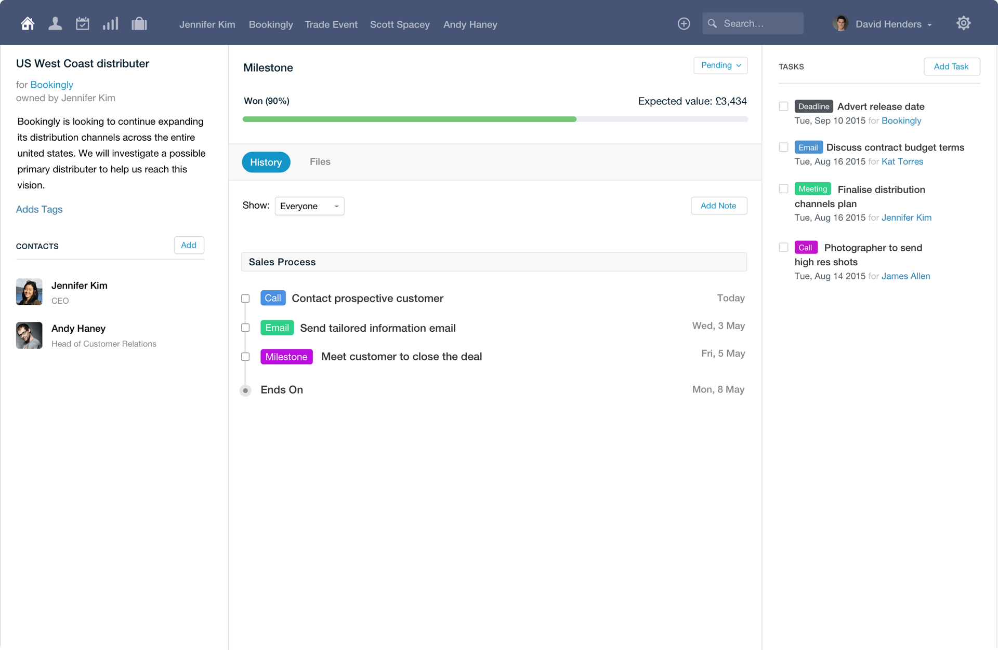The height and width of the screenshot is (650, 998).
Task: Open the Show Everyone filter dropdown
Action: 308,206
